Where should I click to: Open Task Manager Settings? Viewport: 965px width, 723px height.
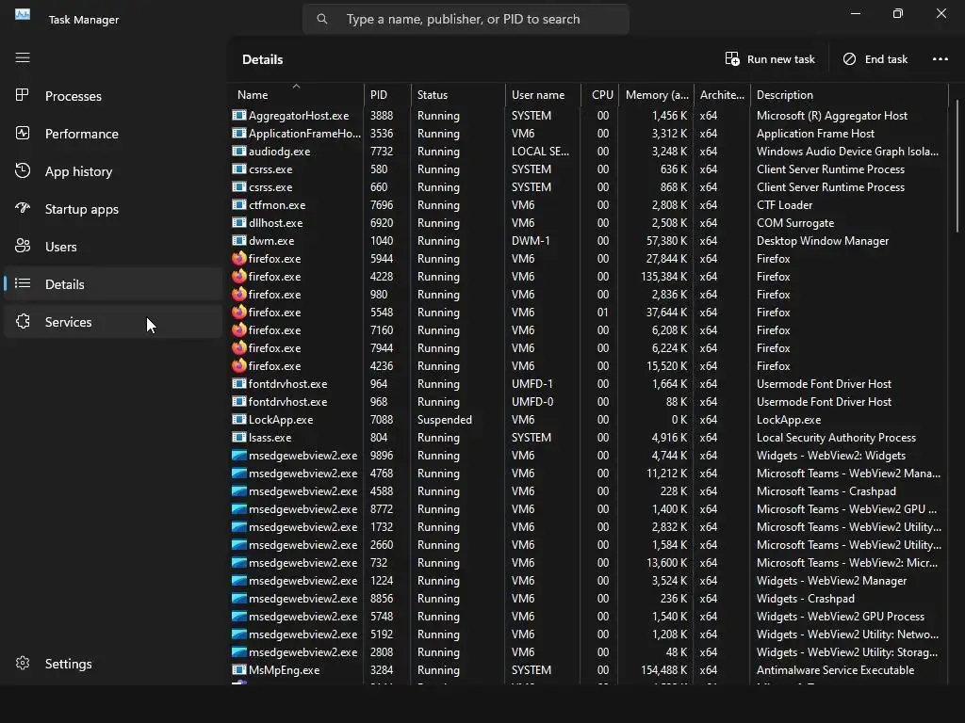click(113, 664)
